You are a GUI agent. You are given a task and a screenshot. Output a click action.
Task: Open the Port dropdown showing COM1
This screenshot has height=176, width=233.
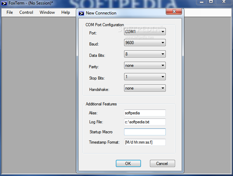[145, 32]
